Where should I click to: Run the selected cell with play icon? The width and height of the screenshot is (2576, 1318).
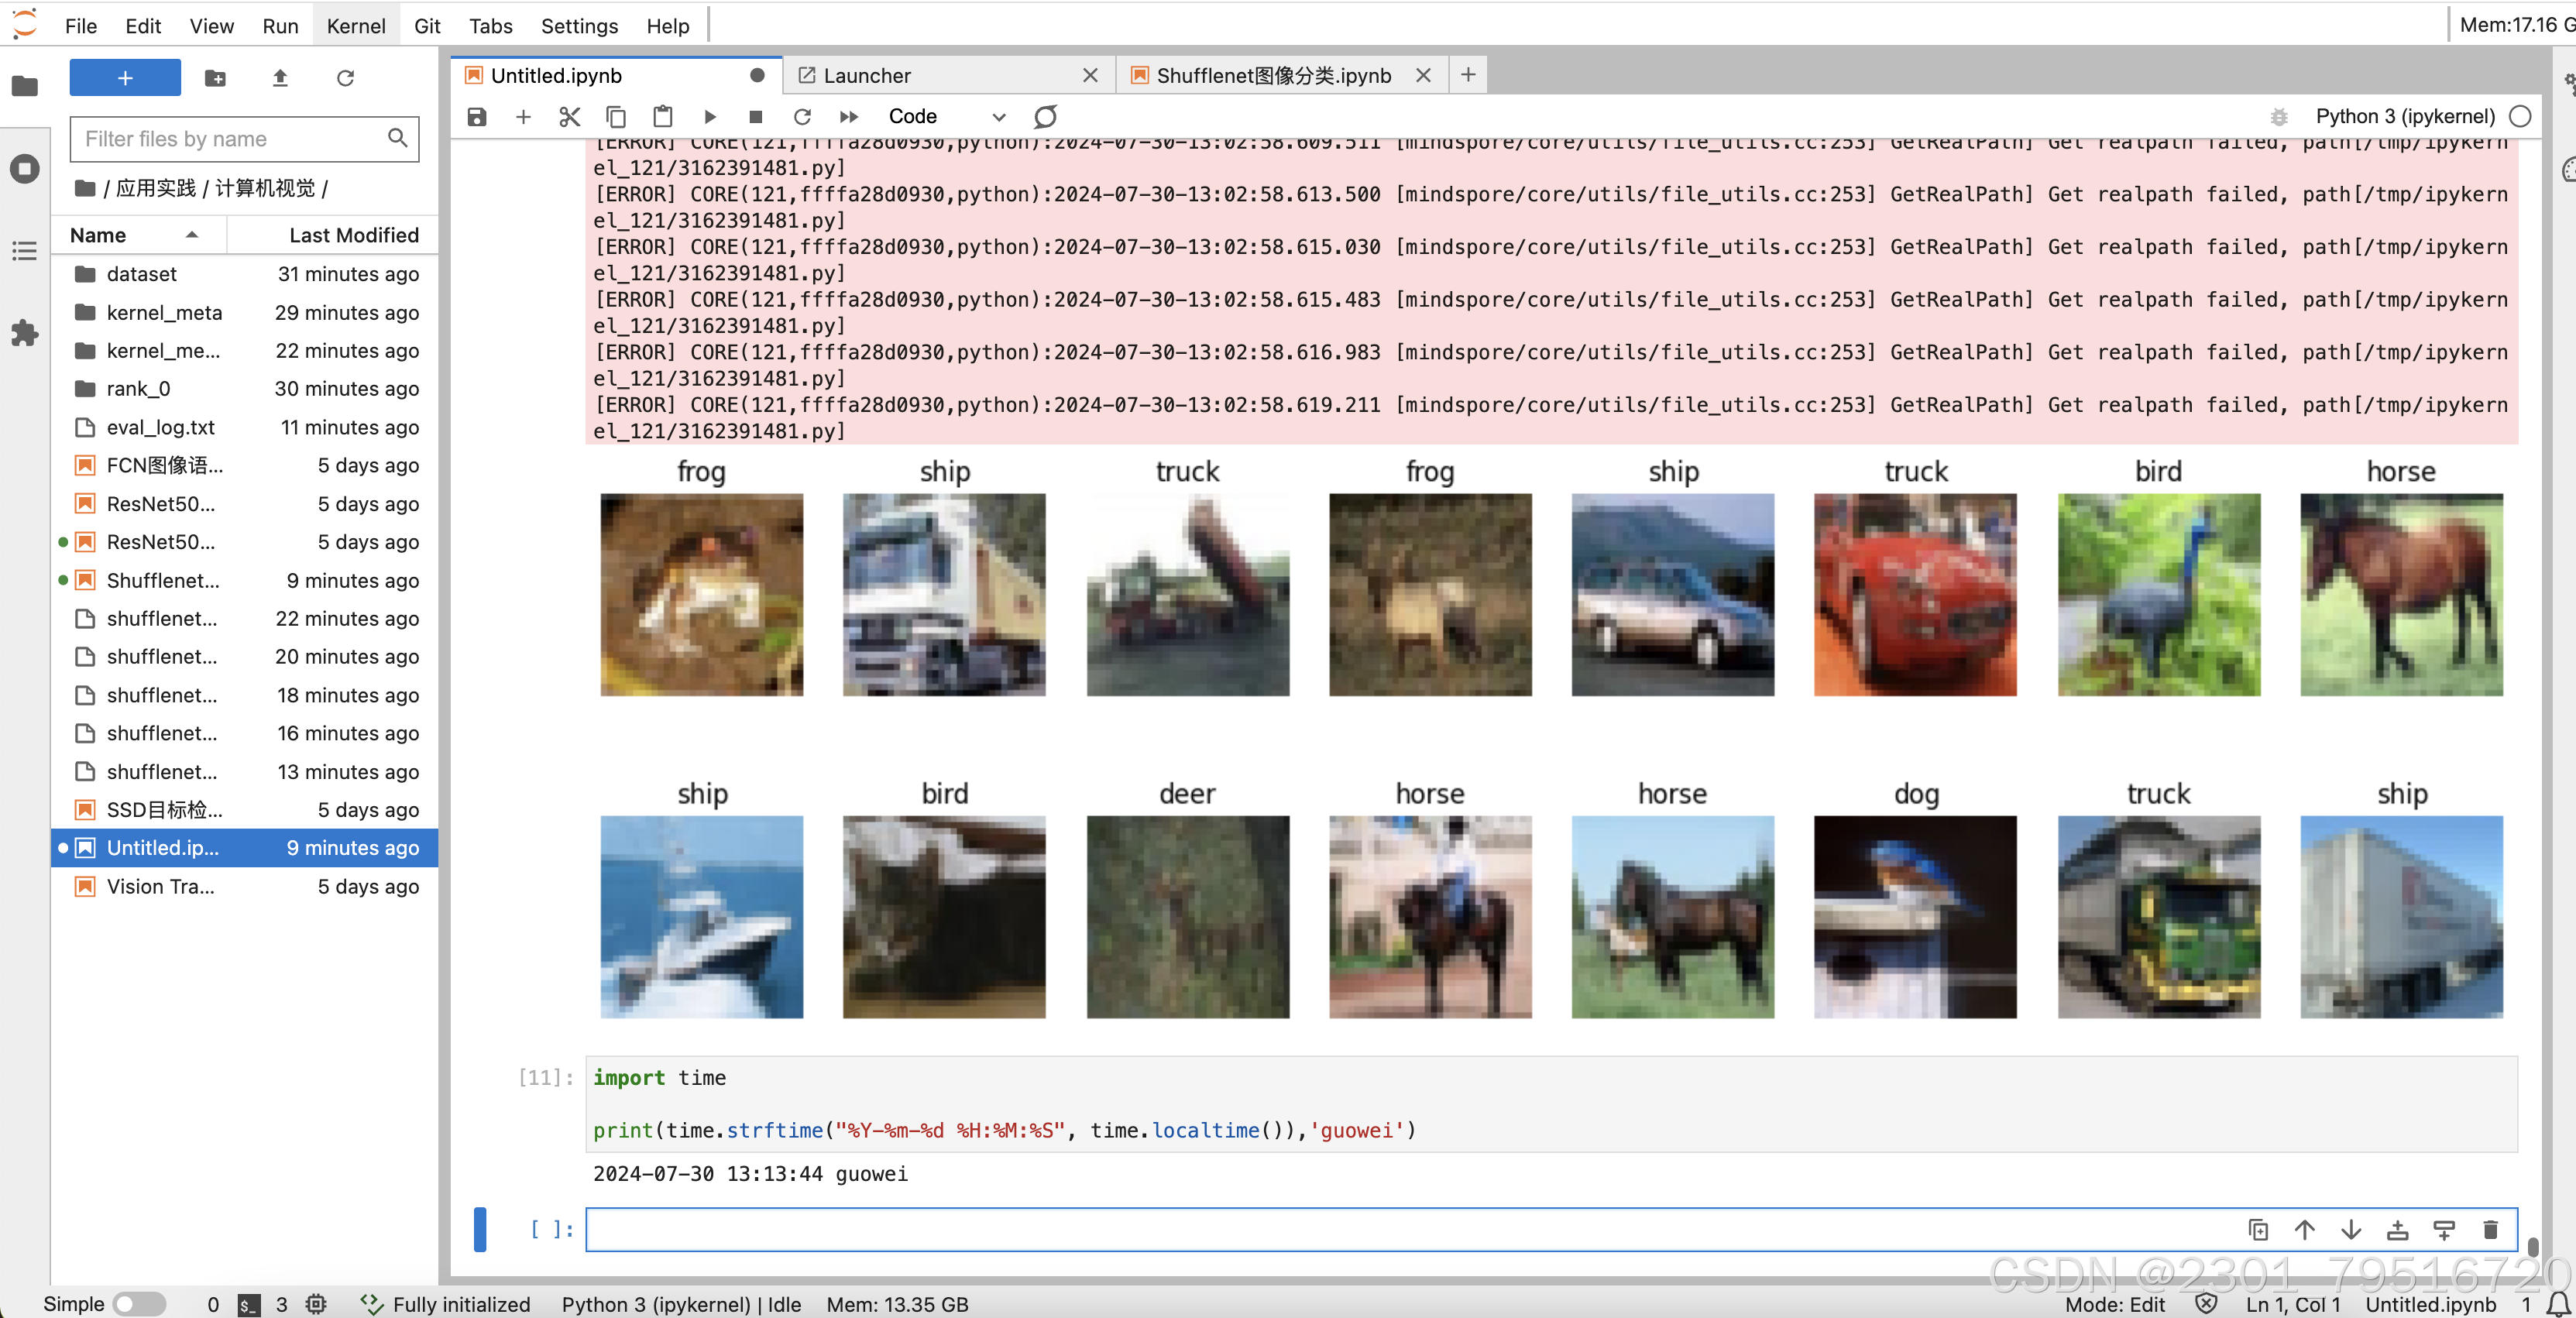click(709, 117)
